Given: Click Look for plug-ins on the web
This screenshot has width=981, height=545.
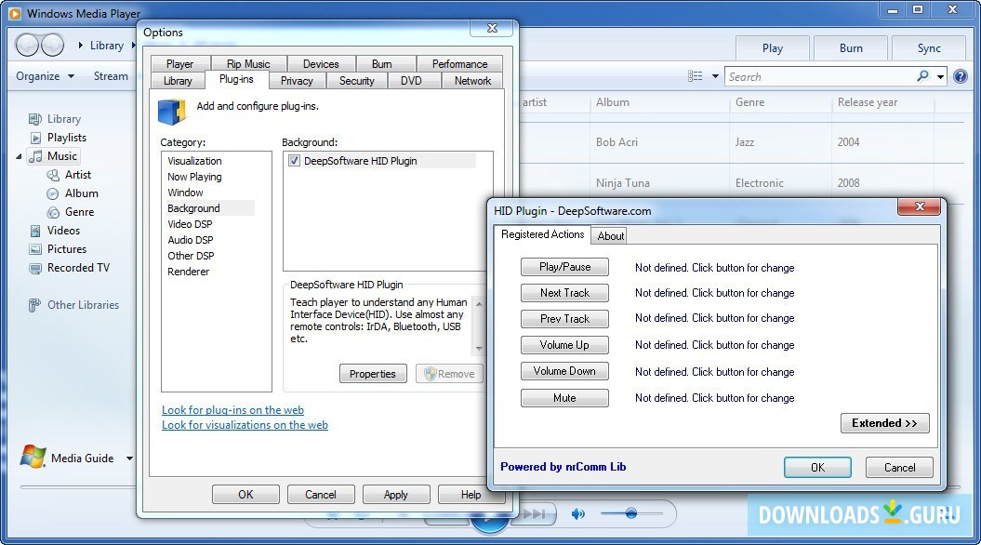Looking at the screenshot, I should click(x=232, y=409).
